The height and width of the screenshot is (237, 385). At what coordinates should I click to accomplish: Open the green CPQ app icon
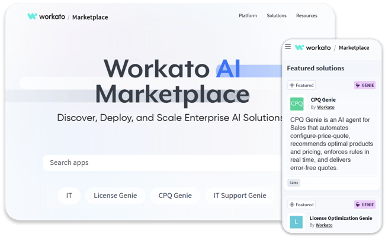(297, 103)
